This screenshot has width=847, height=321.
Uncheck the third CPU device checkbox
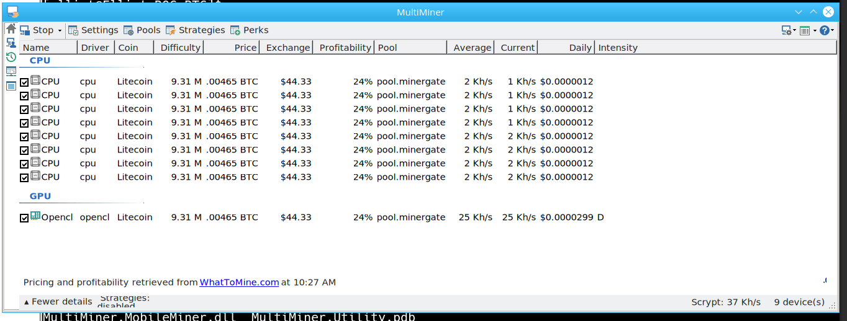click(24, 110)
